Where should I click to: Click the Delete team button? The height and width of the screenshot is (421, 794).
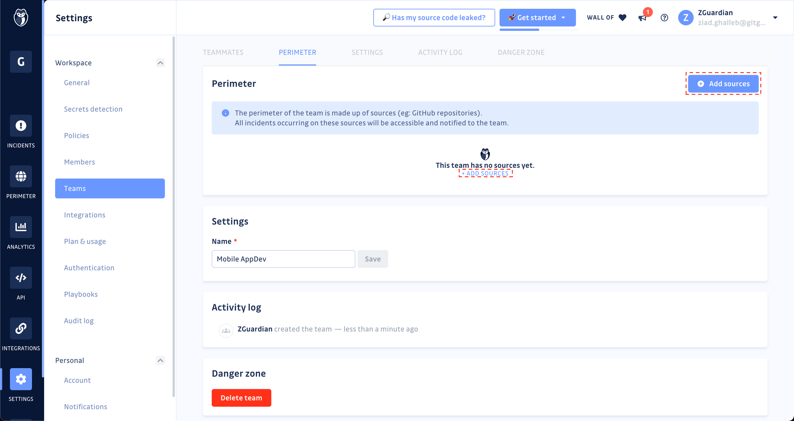coord(241,398)
